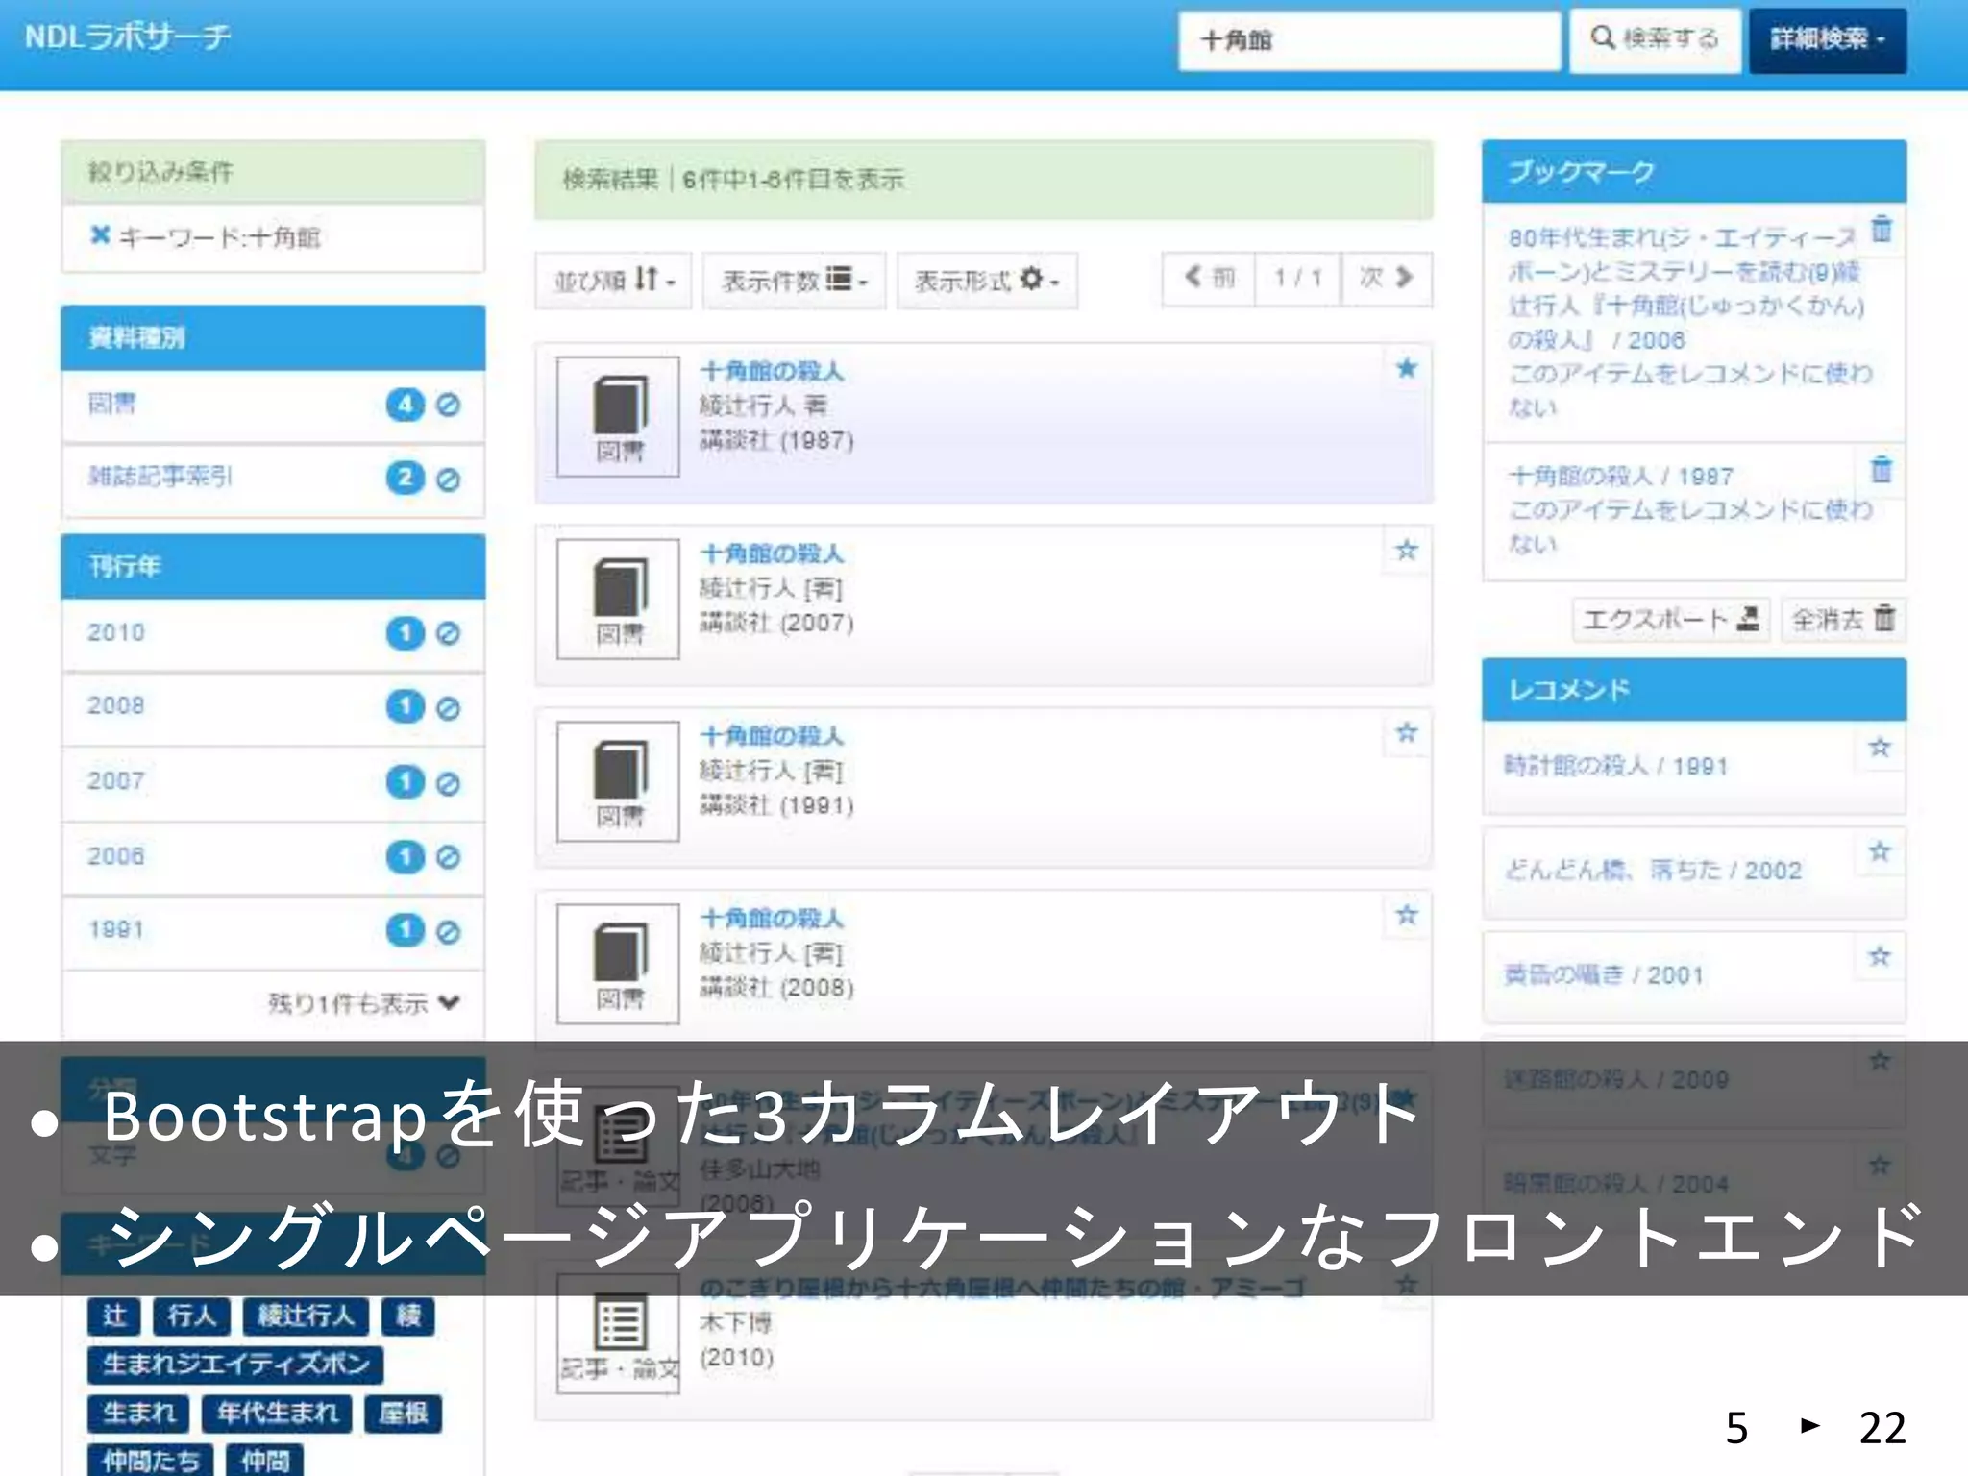Select keyword tag 屋根
This screenshot has height=1476, width=1968.
point(403,1413)
